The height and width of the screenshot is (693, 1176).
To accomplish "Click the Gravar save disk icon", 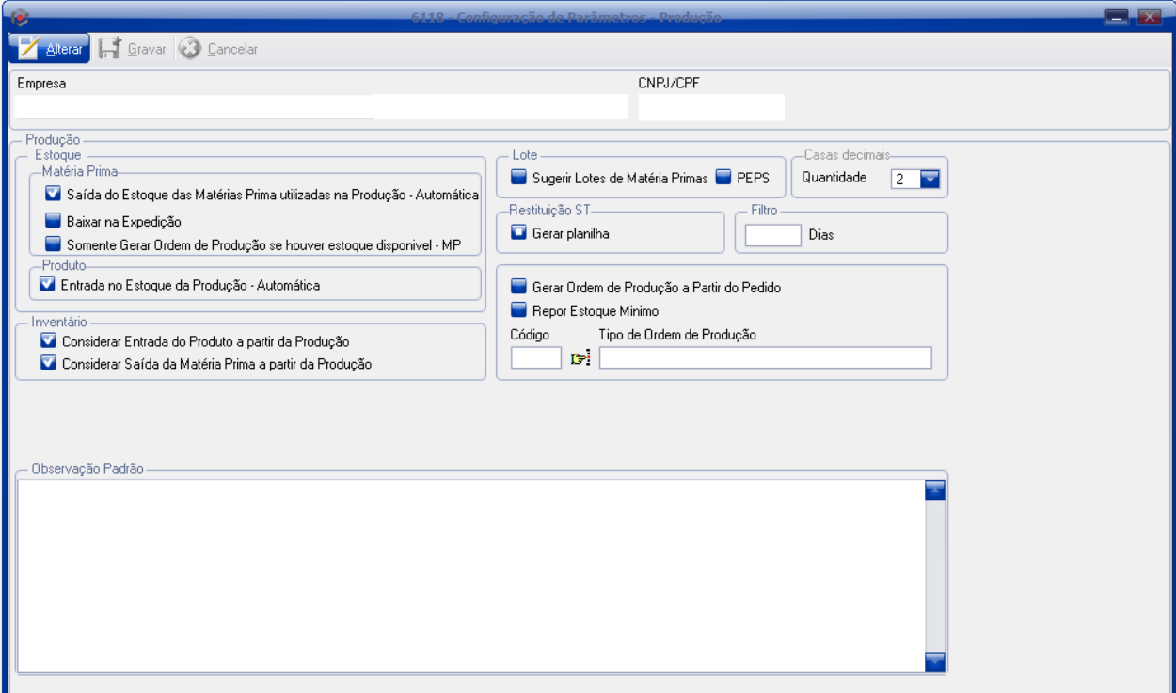I will 109,49.
